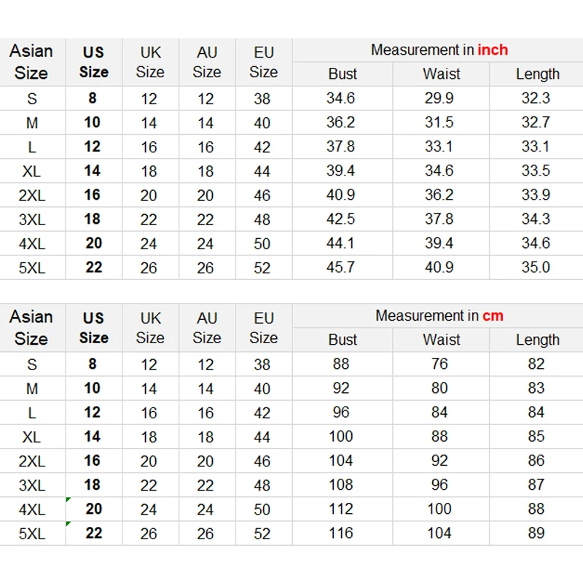Click the 33.5 length value
Viewport: 583px width, 583px height.
point(536,171)
